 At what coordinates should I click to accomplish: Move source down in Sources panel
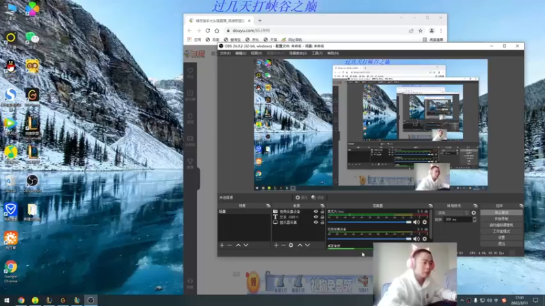(307, 245)
